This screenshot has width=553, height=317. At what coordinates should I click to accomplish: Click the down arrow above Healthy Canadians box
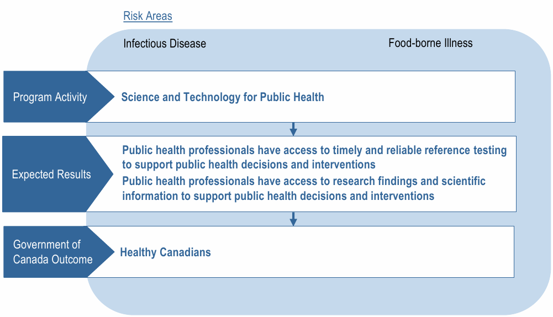(293, 219)
